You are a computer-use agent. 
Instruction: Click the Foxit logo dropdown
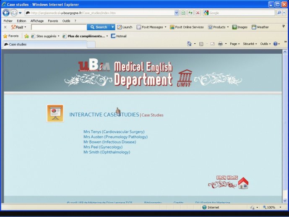pos(18,27)
